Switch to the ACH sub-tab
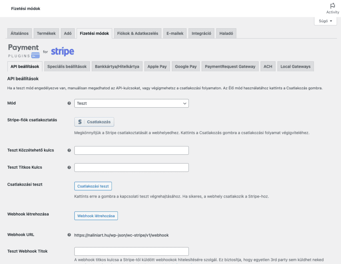This screenshot has height=264, width=341. pos(268,67)
